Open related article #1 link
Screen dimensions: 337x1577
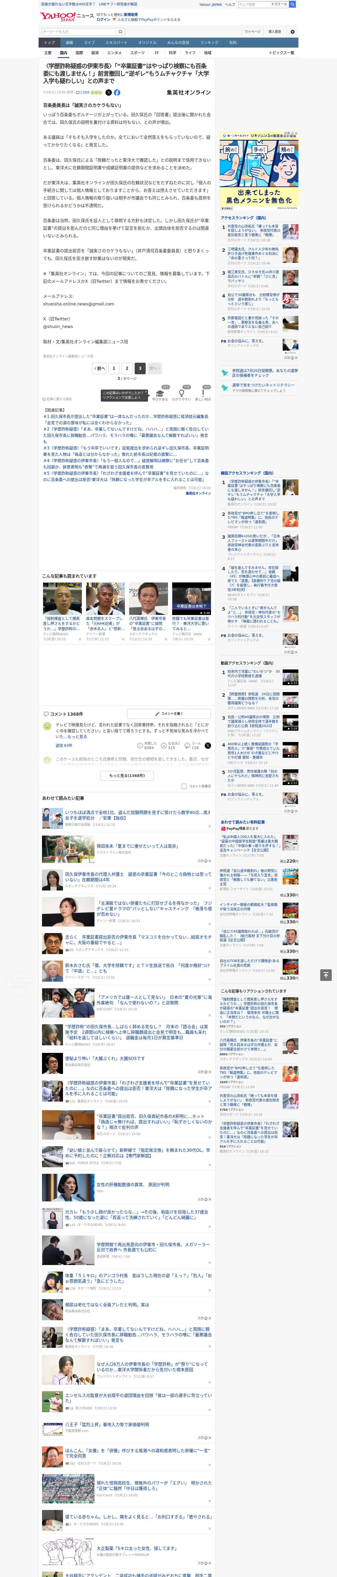point(125,419)
